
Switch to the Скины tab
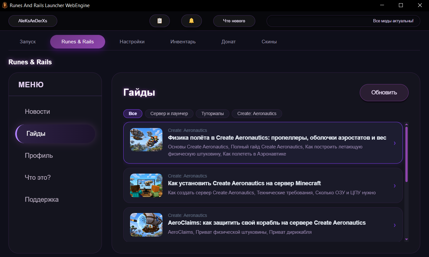(269, 42)
